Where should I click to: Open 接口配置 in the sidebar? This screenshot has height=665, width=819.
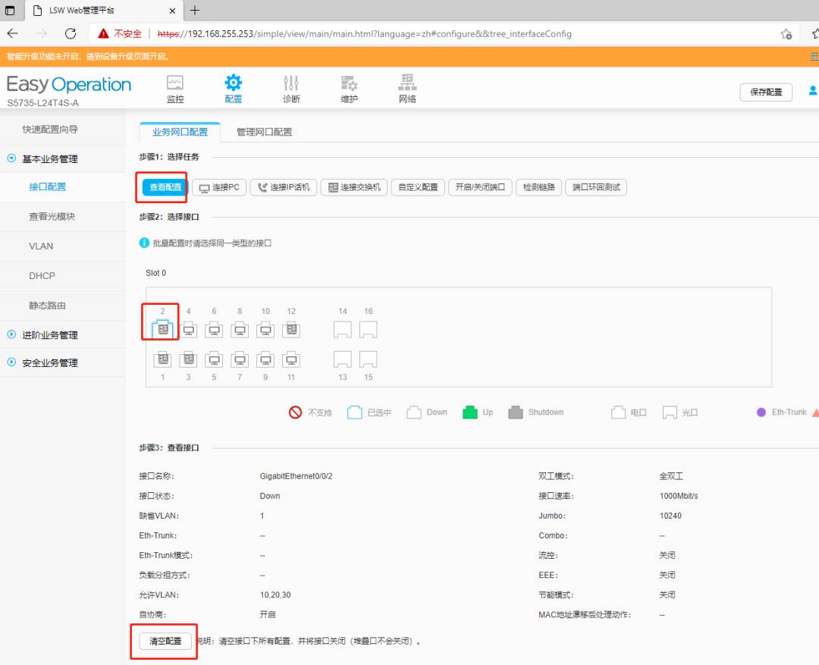click(x=48, y=187)
